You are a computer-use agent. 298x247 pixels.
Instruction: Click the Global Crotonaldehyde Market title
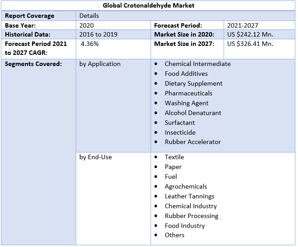pos(148,6)
